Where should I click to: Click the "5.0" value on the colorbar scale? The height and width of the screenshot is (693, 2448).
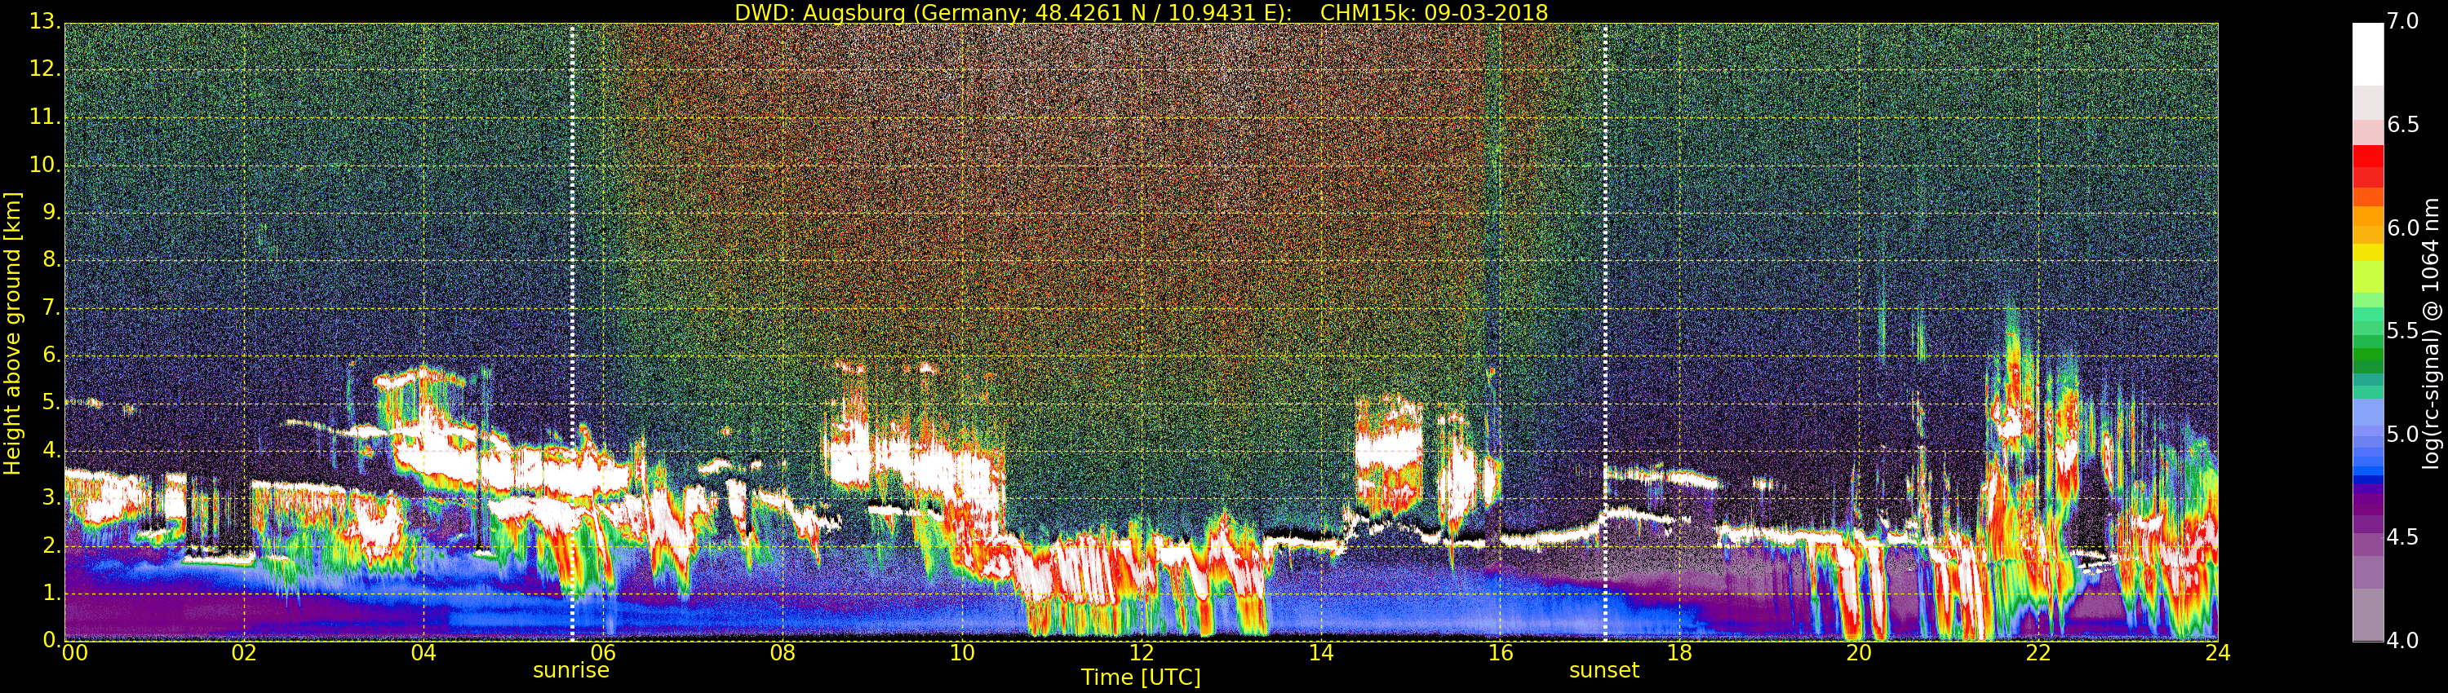tap(2402, 435)
